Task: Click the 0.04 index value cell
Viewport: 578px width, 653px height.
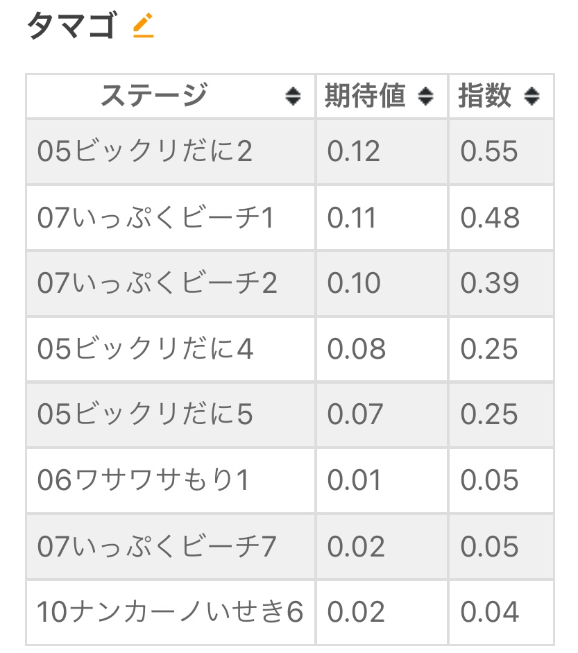Action: pos(489,612)
